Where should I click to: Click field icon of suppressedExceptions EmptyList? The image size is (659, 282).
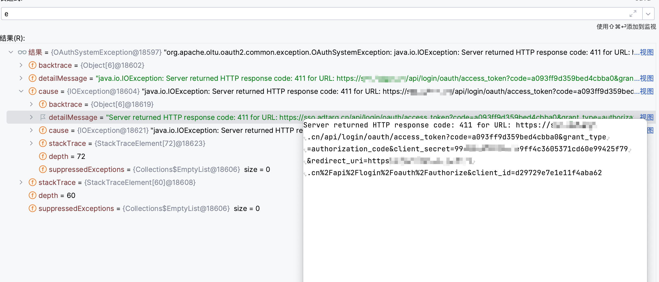coord(43,169)
